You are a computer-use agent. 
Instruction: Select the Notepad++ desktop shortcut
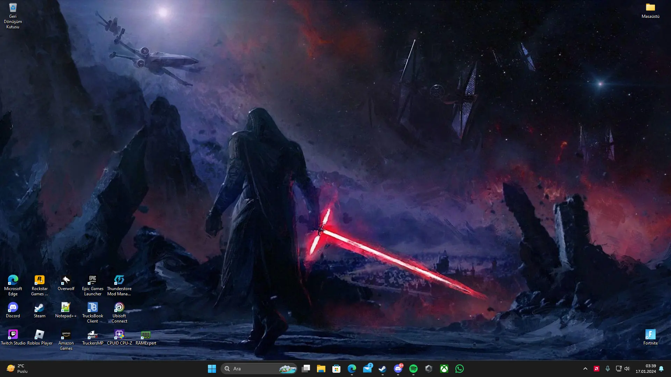click(x=66, y=310)
